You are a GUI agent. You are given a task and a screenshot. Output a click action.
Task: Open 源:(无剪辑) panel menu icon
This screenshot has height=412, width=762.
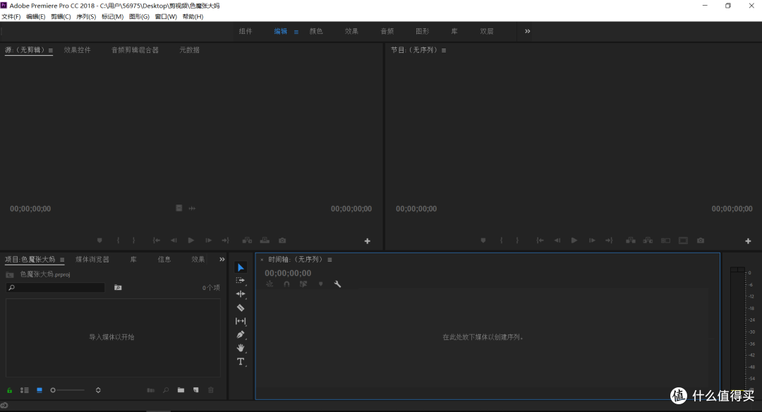[51, 50]
